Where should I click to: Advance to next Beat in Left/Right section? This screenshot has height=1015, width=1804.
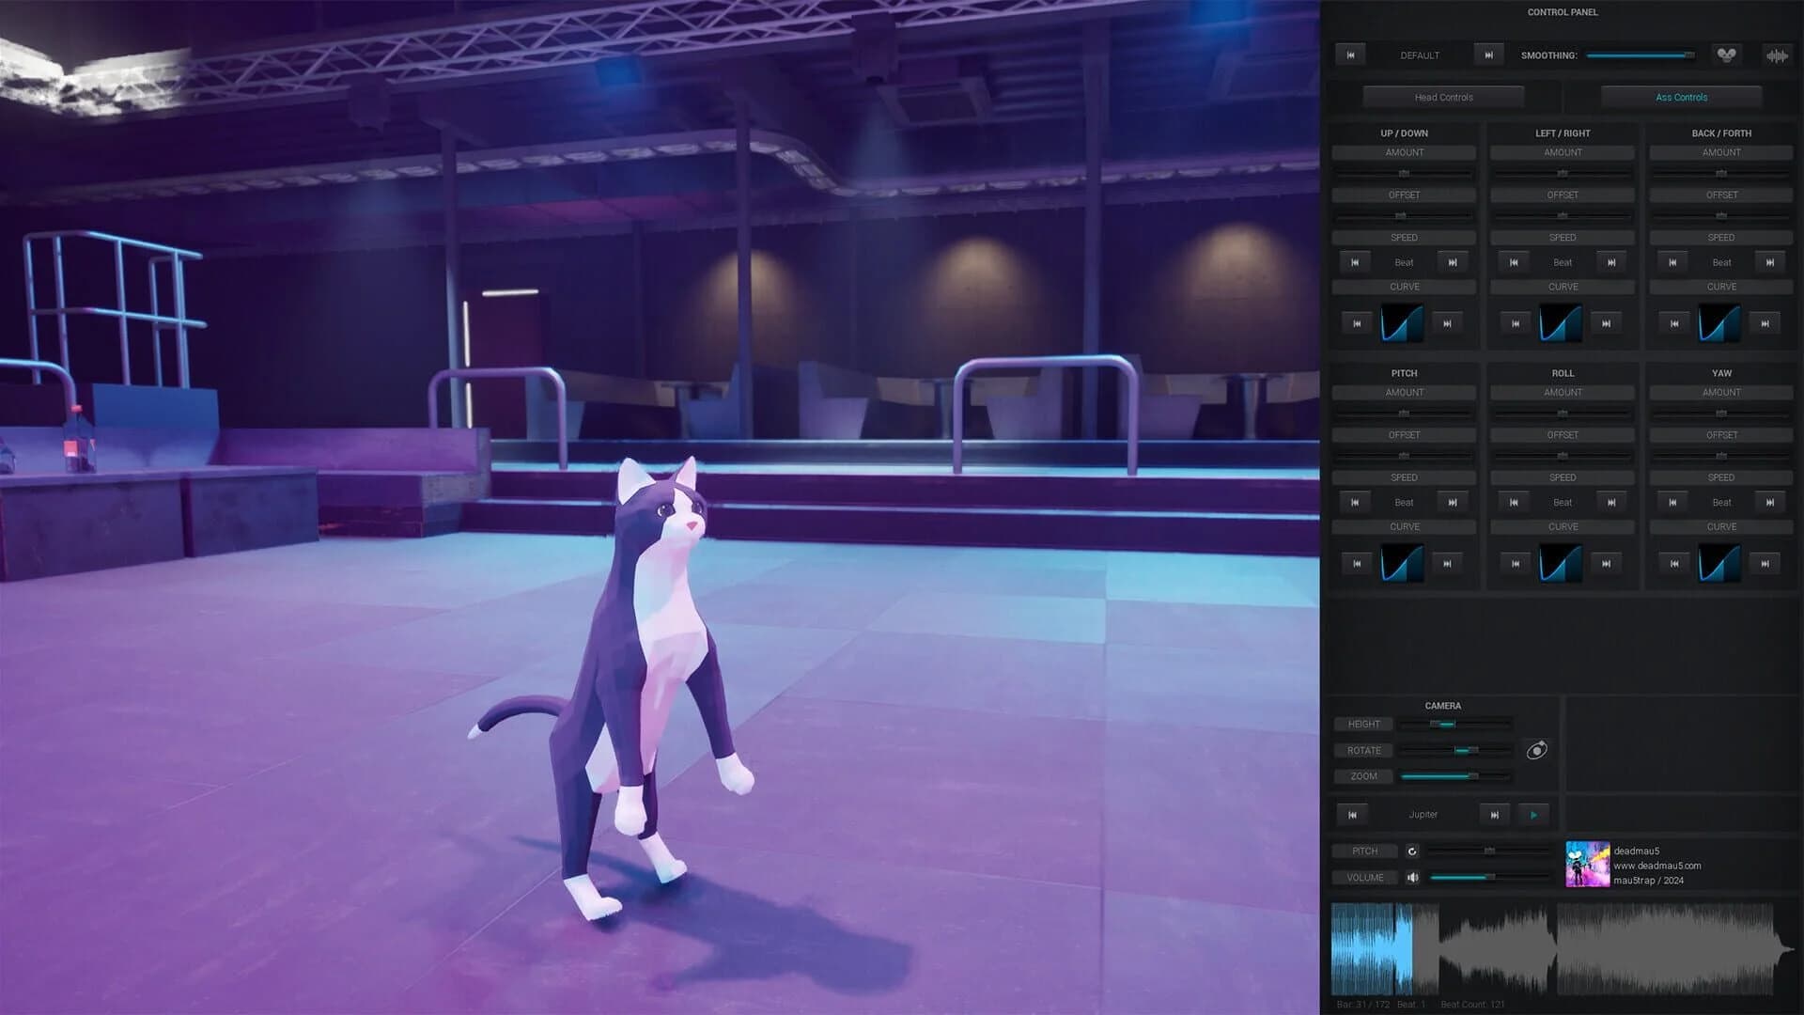click(x=1611, y=262)
